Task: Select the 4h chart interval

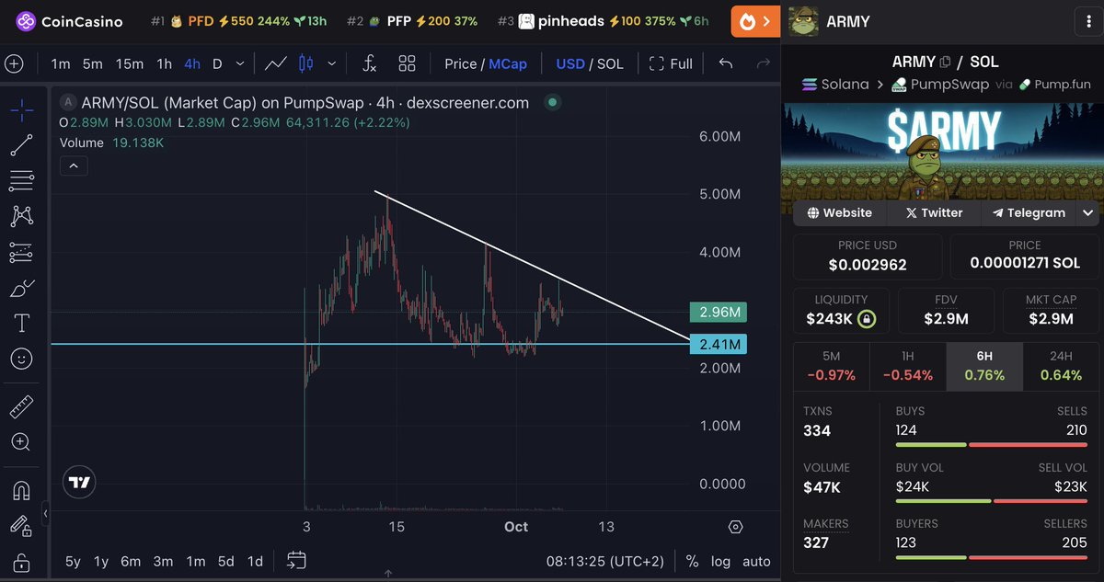Action: pyautogui.click(x=191, y=63)
